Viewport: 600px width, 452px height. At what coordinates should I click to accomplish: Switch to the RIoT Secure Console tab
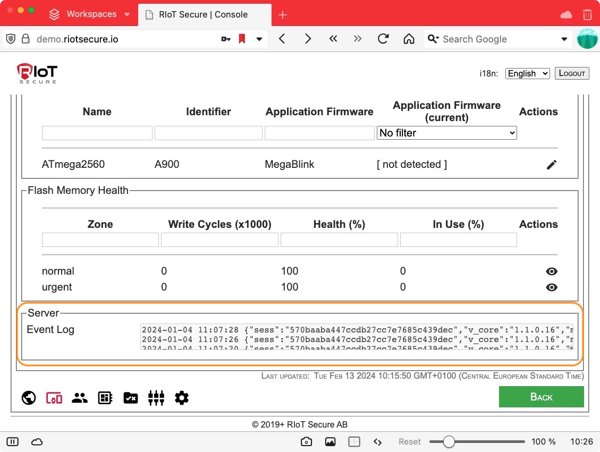204,14
